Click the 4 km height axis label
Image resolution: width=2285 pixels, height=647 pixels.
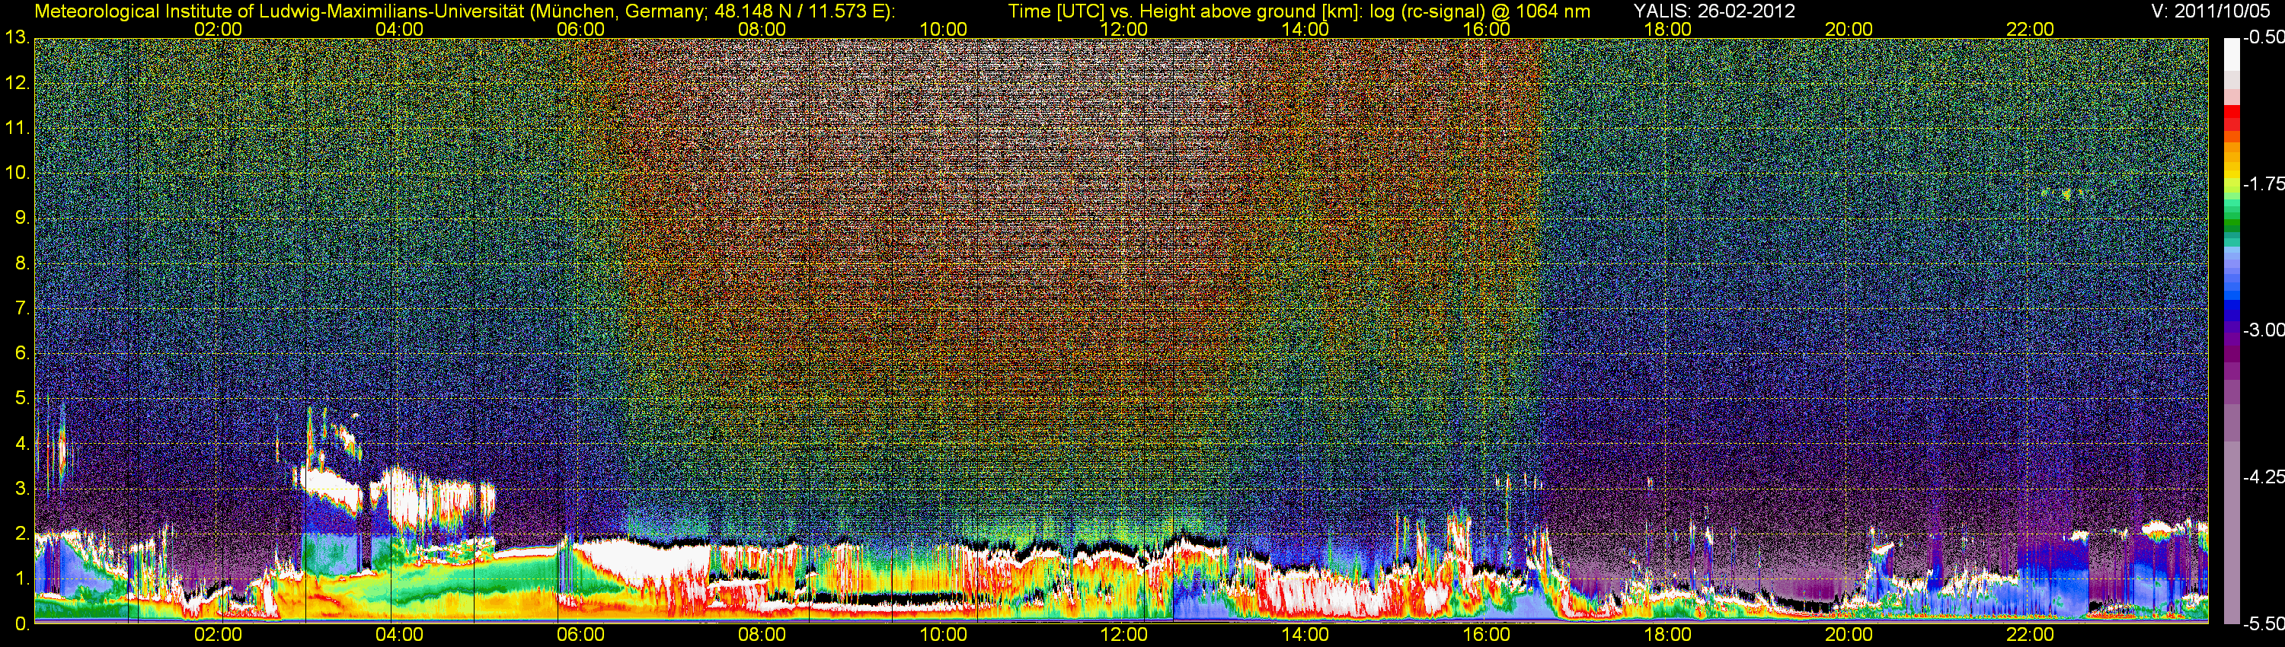pos(22,443)
